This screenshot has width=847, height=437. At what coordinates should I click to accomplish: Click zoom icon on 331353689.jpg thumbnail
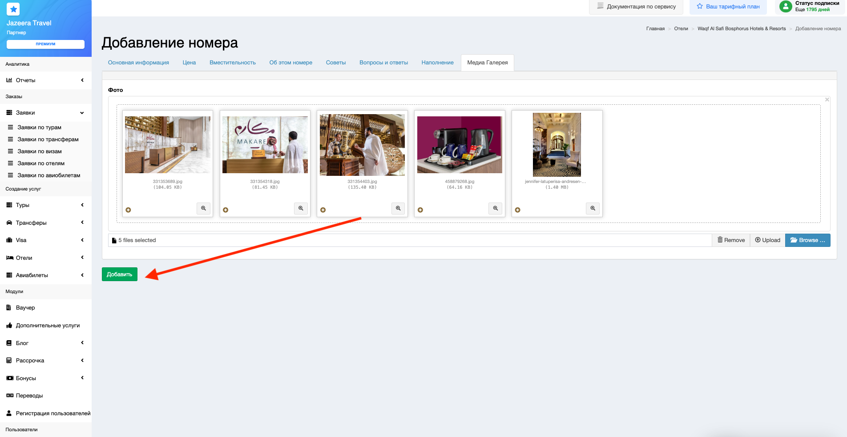pyautogui.click(x=203, y=208)
